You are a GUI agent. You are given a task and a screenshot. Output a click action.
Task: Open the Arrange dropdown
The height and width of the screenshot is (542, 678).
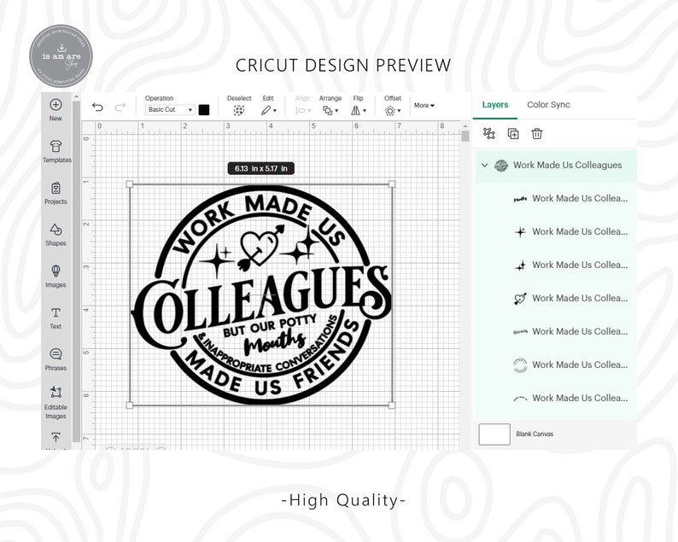(330, 111)
